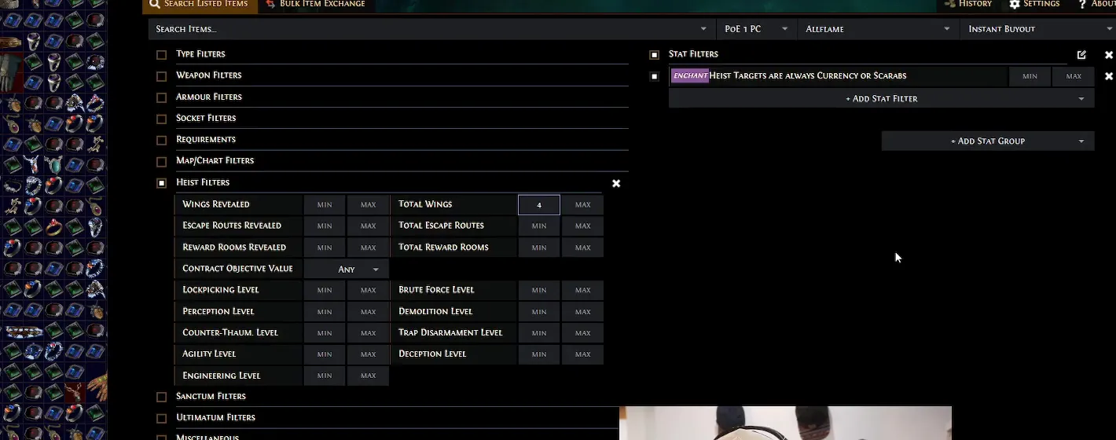Remove the Stat Filters group
Screen dimensions: 1116x440
pyautogui.click(x=1109, y=55)
